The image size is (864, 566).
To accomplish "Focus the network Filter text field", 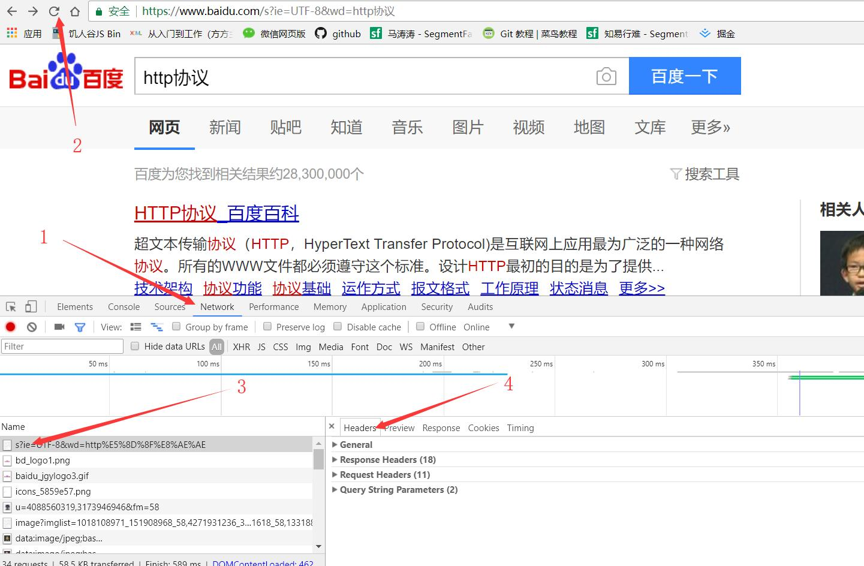I will (x=62, y=346).
